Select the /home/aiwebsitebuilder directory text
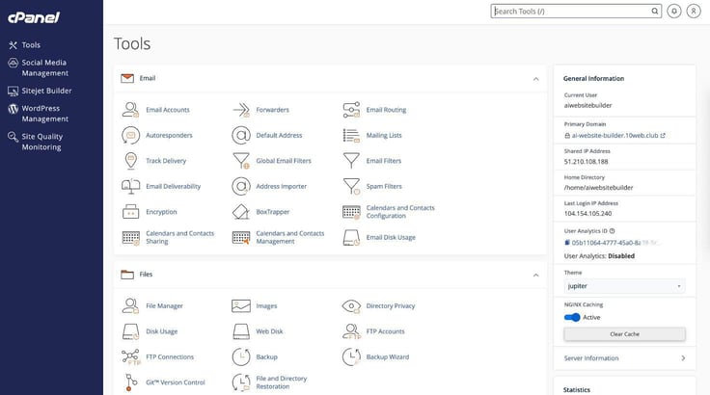Image resolution: width=710 pixels, height=395 pixels. click(x=599, y=187)
